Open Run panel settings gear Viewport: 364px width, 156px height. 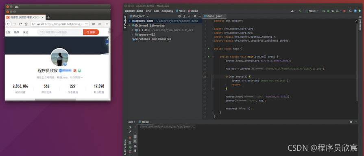(351, 122)
